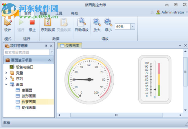
Task: Click the project manager search box
Action: (27, 52)
